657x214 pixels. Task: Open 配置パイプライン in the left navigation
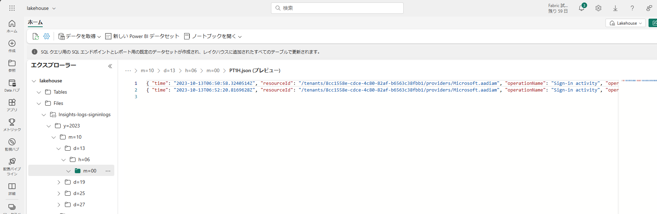[12, 166]
